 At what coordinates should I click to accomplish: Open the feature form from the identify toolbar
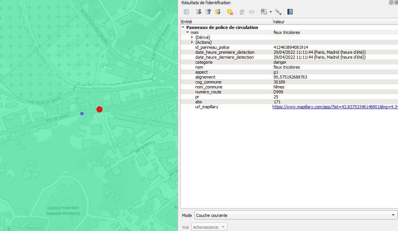pos(186,12)
